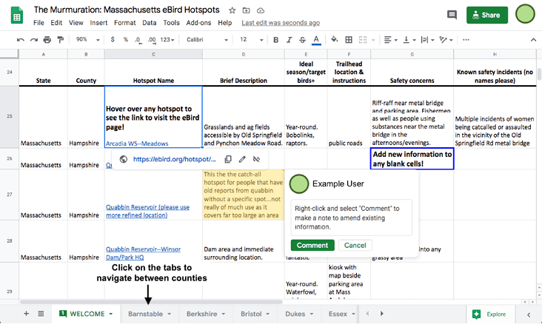The image size is (542, 333).
Task: Click the side panel chevron at bottom right
Action: pos(529,314)
